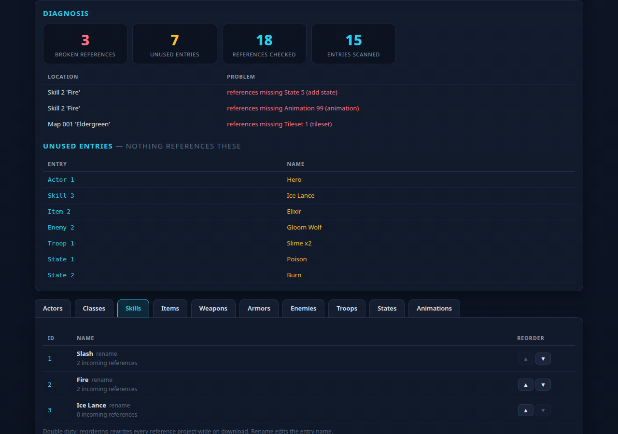Click the name Elixir

294,212
